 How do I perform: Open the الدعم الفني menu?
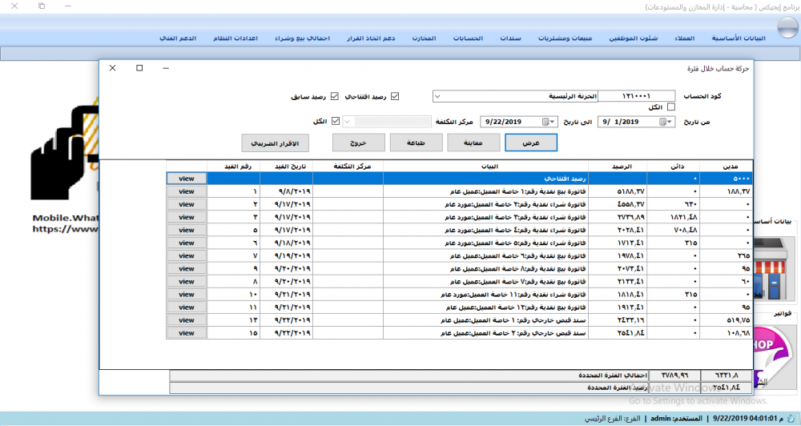[179, 38]
